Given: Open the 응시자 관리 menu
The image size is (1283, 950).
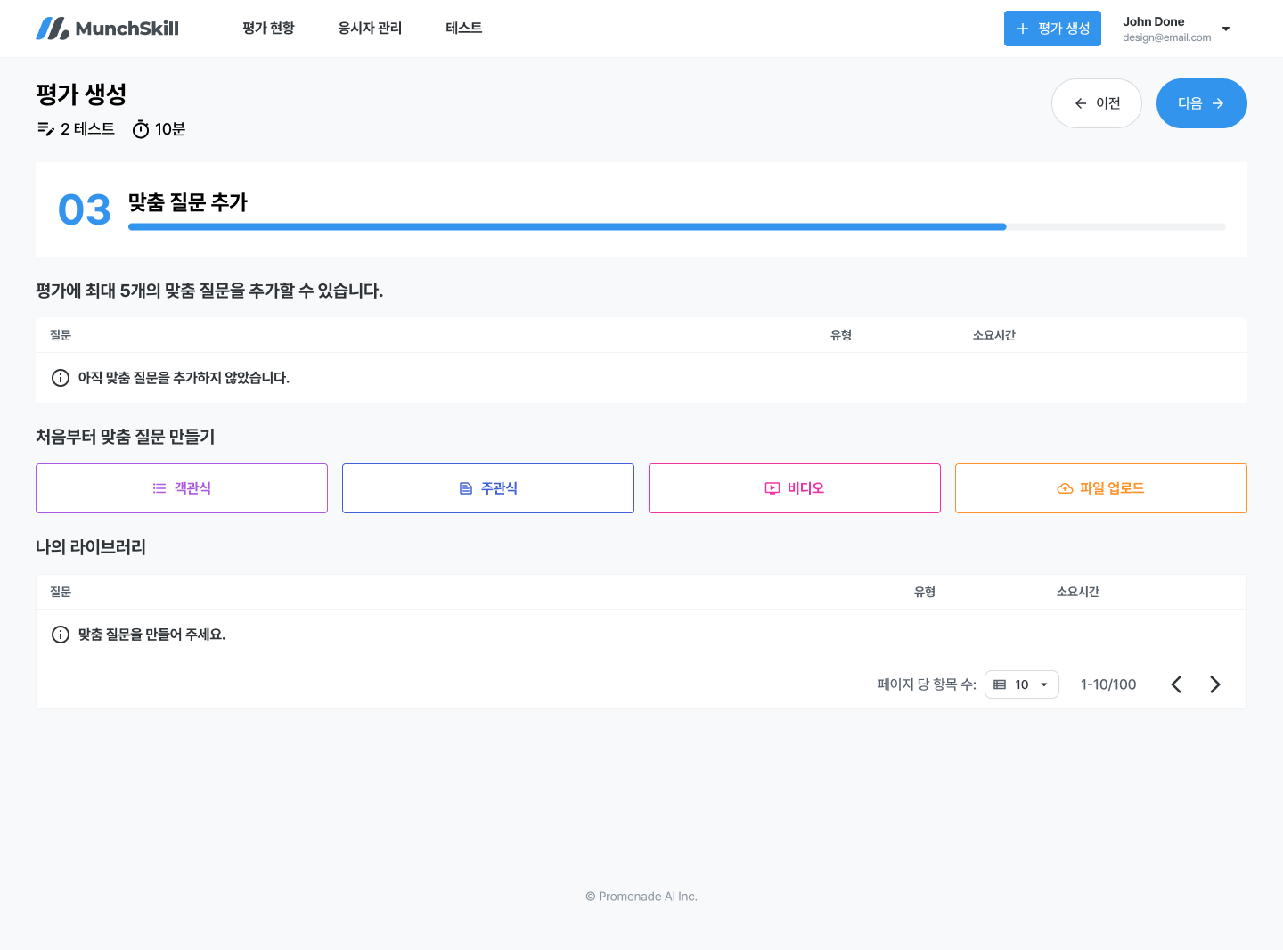Looking at the screenshot, I should click(x=370, y=29).
